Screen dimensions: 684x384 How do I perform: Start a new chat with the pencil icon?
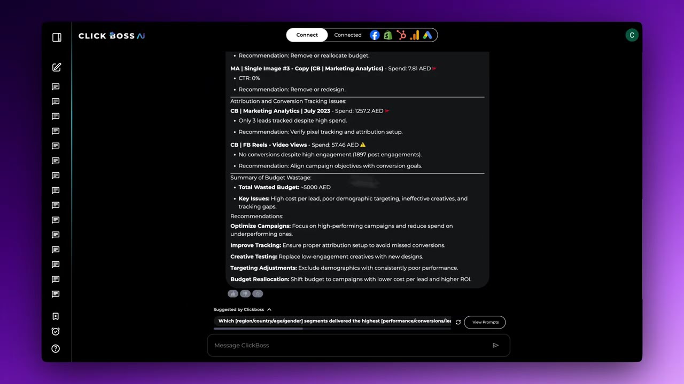coord(57,67)
